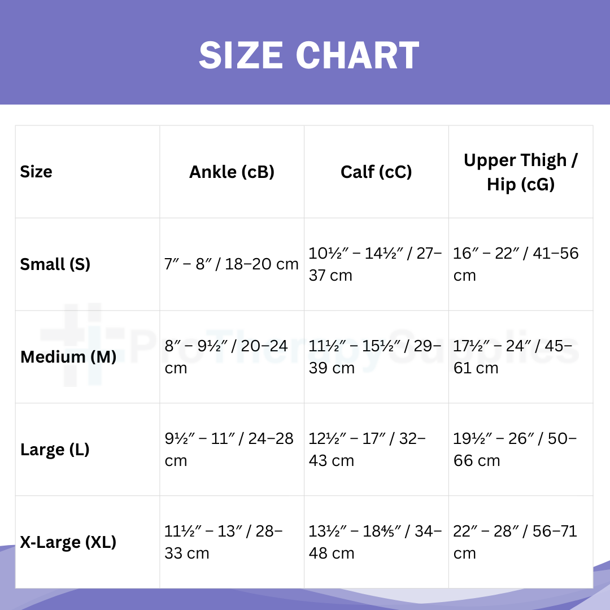Click the Medium (M) row label
Viewport: 610px width, 610px height.
68,357
